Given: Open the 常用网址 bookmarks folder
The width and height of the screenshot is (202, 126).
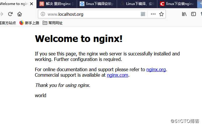Looking at the screenshot, I should pyautogui.click(x=53, y=23).
